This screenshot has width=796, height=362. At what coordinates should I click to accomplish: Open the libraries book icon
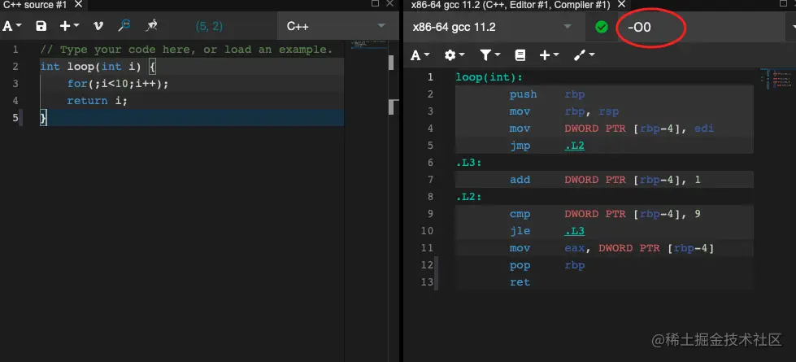pyautogui.click(x=520, y=55)
